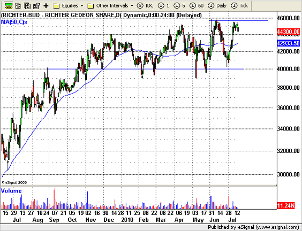Click the Volume study label
Screen dimensions: 302x231
coord(11,191)
